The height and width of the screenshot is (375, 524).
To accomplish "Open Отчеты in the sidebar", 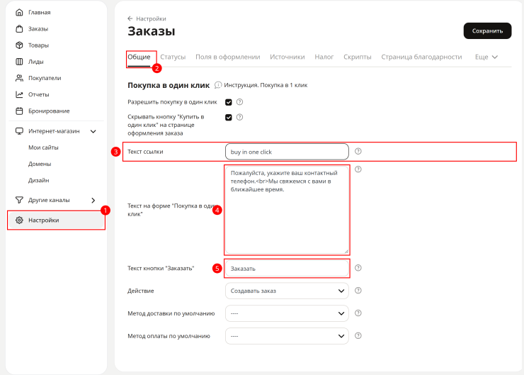I will tap(39, 94).
